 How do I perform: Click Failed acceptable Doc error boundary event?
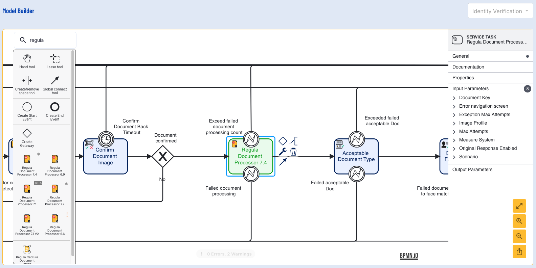tap(357, 174)
